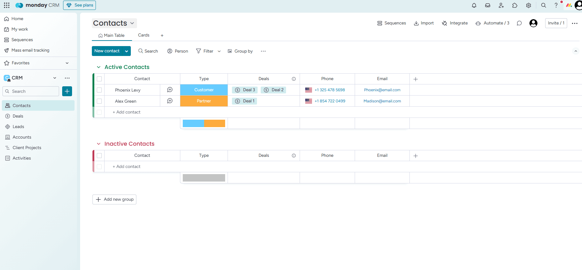Click the Import button

point(424,23)
